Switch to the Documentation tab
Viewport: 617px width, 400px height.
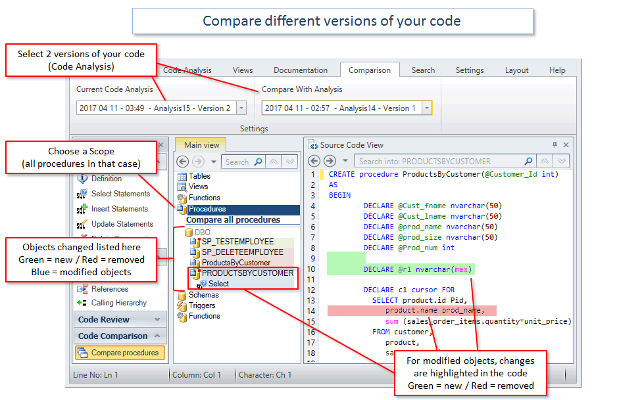click(301, 70)
